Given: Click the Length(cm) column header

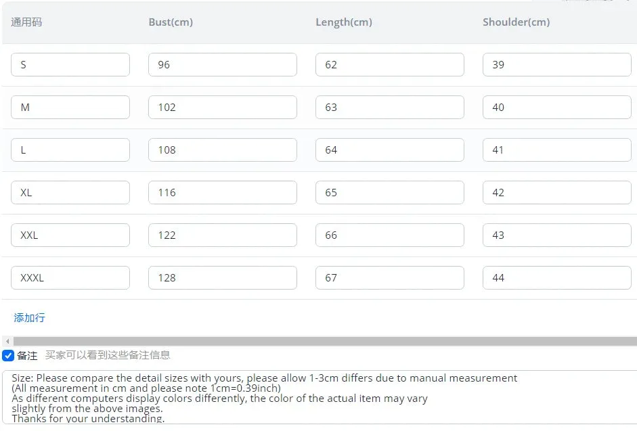Looking at the screenshot, I should pyautogui.click(x=344, y=22).
